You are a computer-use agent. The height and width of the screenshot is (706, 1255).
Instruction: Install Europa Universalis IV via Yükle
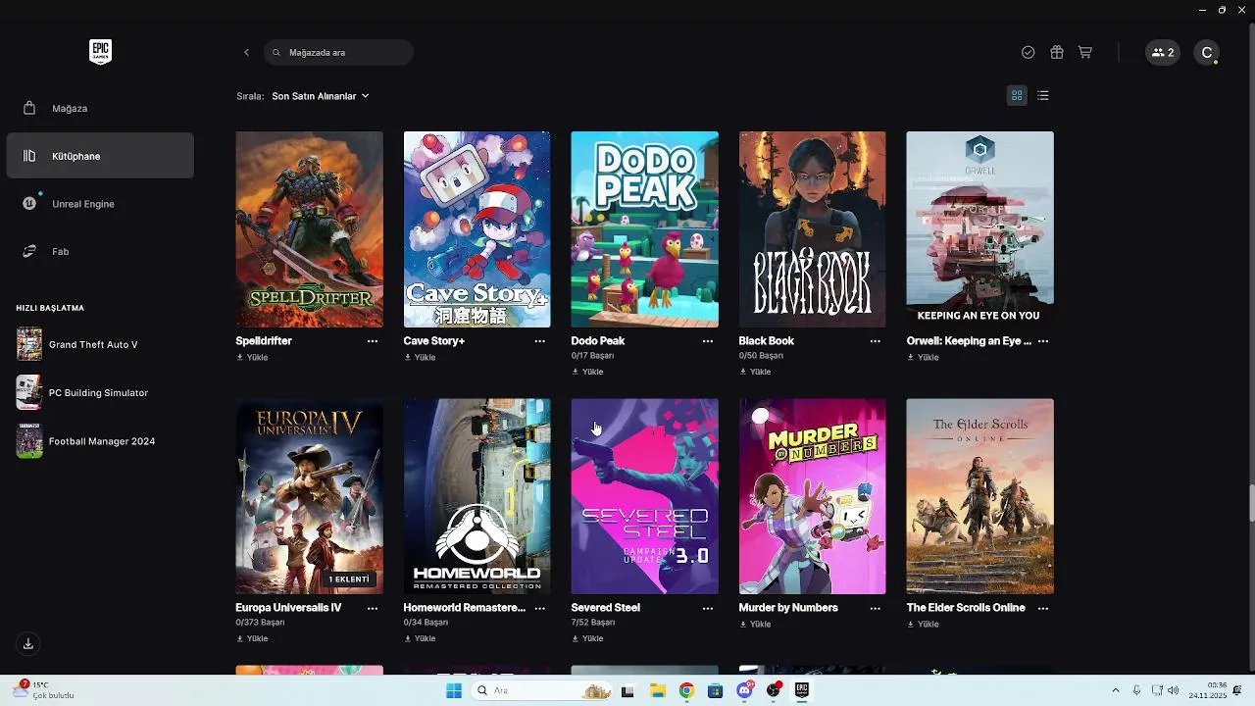252,638
